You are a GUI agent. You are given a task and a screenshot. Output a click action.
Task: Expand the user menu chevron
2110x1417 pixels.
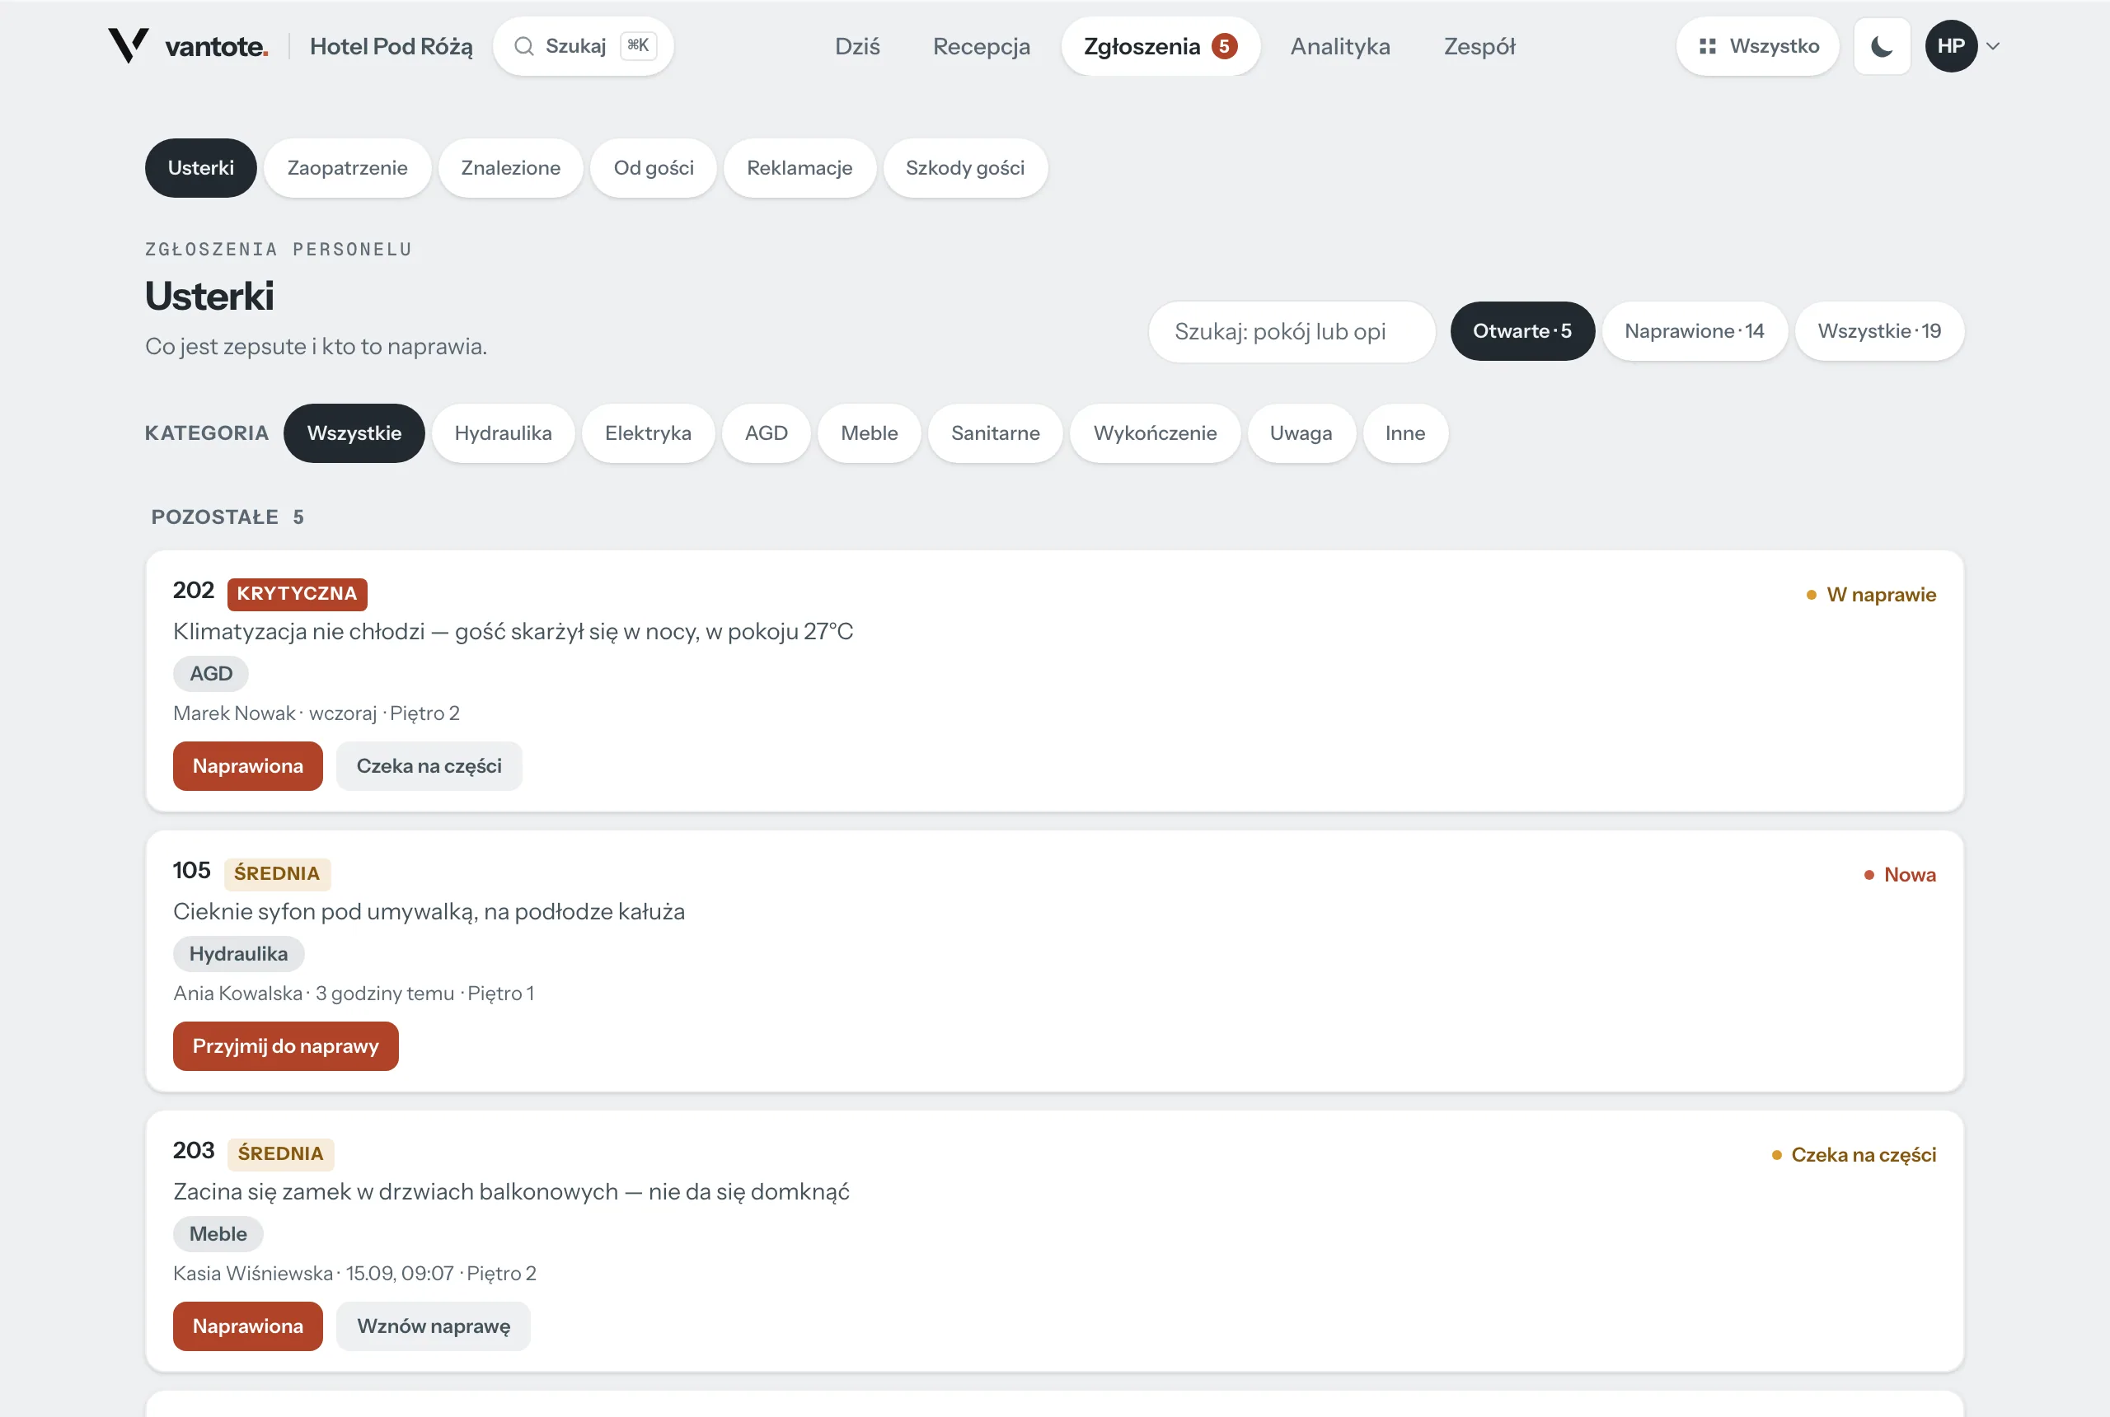coord(1992,46)
